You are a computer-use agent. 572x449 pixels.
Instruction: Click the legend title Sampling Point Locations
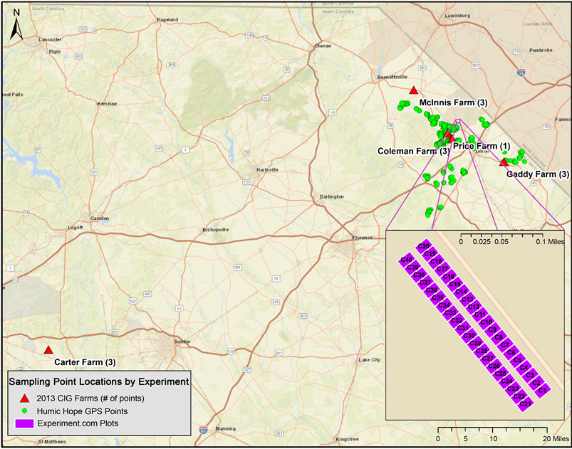(x=99, y=382)
